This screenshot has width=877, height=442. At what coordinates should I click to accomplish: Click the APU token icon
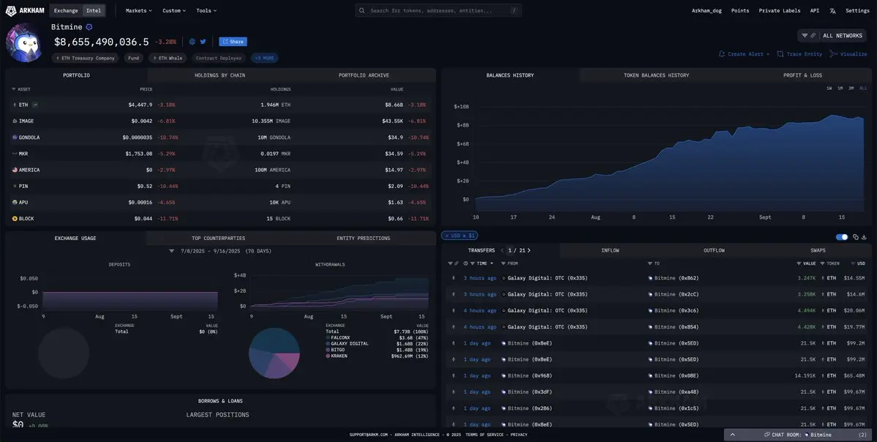click(x=15, y=203)
